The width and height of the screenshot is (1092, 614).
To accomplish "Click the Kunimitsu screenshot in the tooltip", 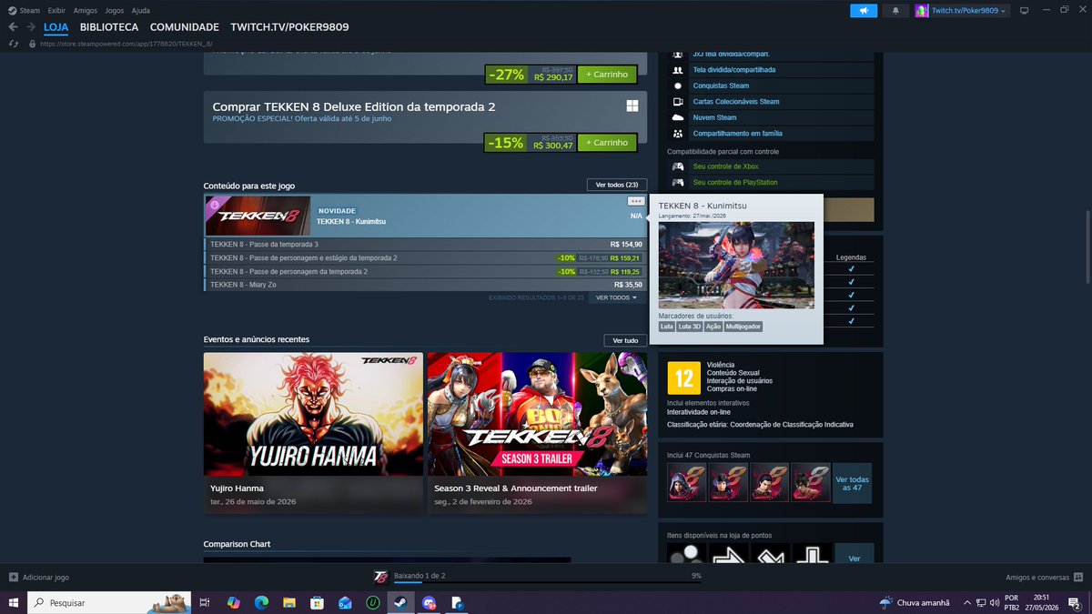I will pyautogui.click(x=736, y=266).
